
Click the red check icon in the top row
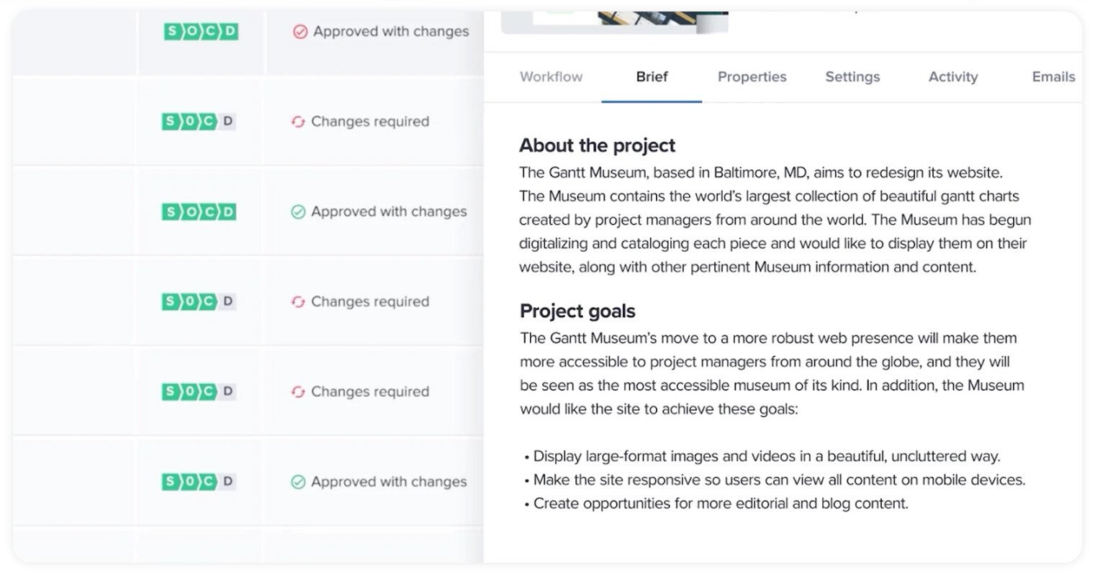[300, 32]
